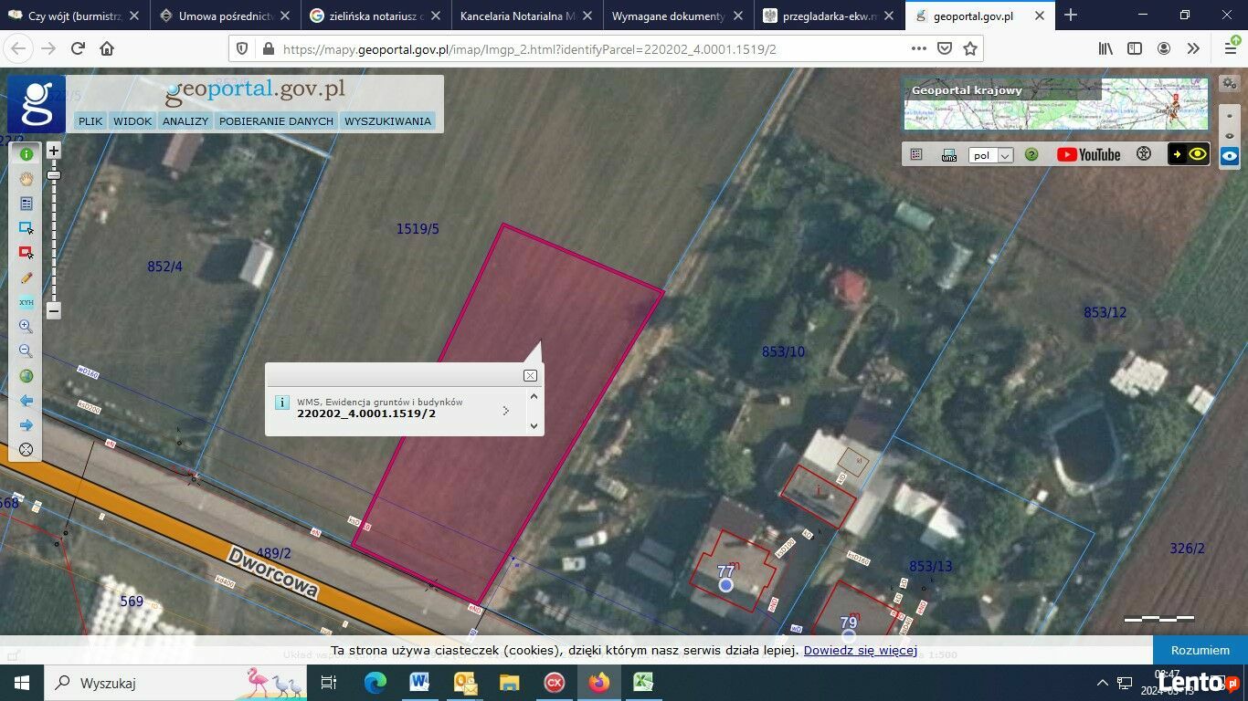Click 'Dowiedz się więcej' cookies link
Viewport: 1248px width, 701px height.
coord(861,650)
